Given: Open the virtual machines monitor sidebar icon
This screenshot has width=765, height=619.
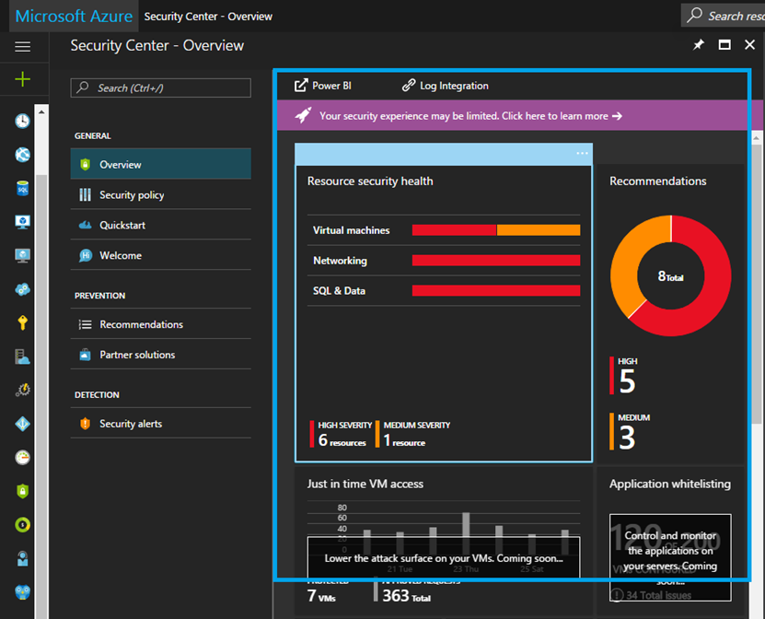Looking at the screenshot, I should [22, 222].
